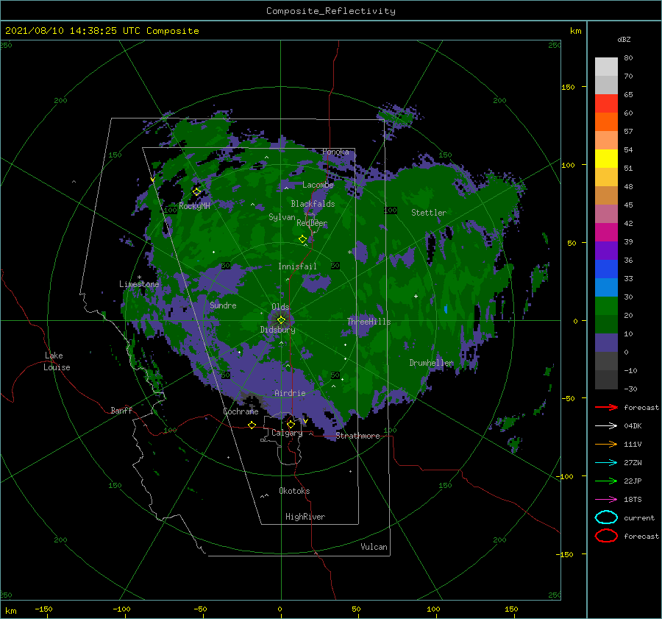Image resolution: width=662 pixels, height=619 pixels.
Task: Click the white 04DK arrow in legend
Action: (x=606, y=426)
